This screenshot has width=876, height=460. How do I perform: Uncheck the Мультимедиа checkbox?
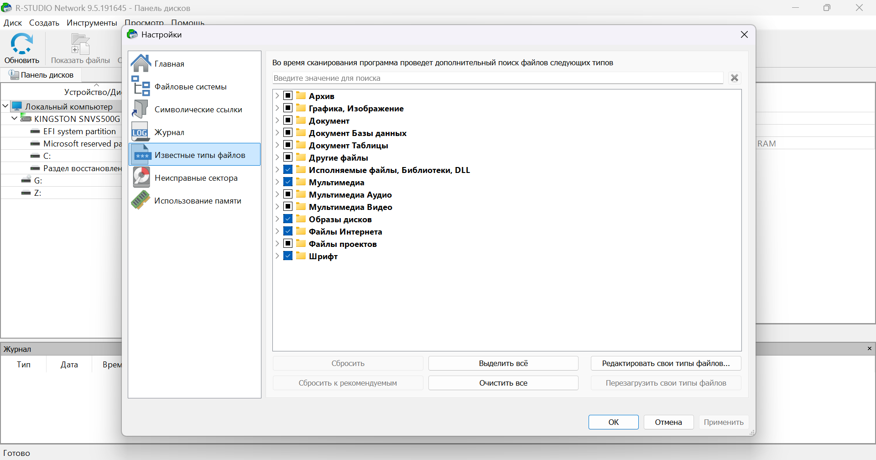point(288,182)
